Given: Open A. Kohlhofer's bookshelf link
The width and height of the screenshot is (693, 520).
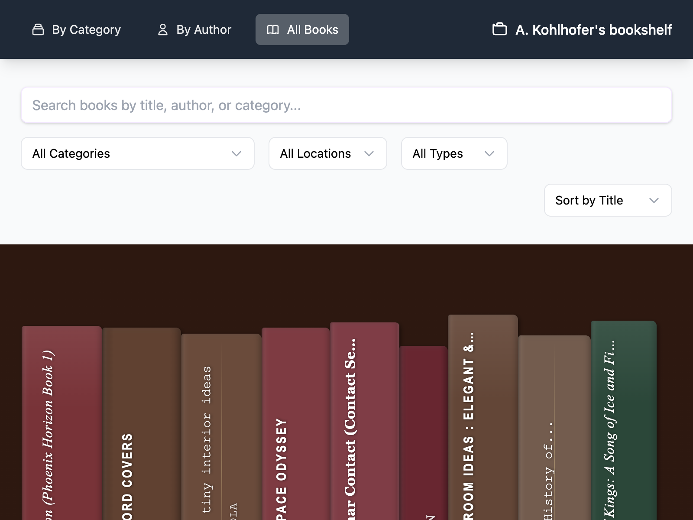Looking at the screenshot, I should (x=593, y=29).
